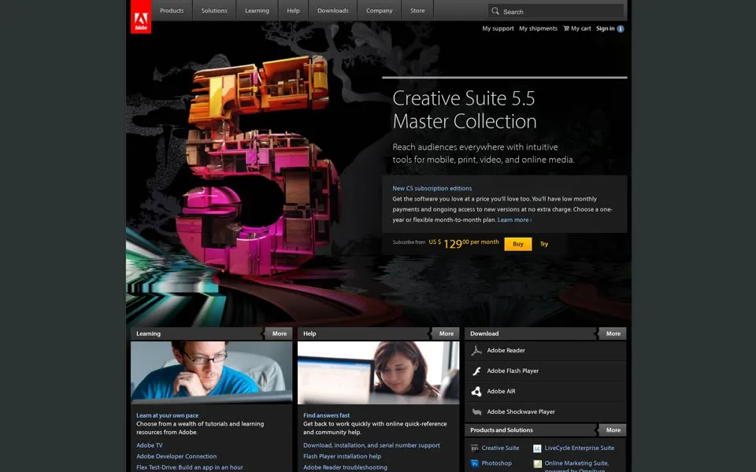Image resolution: width=756 pixels, height=472 pixels.
Task: Click the Adobe Flash Player download text
Action: [513, 371]
